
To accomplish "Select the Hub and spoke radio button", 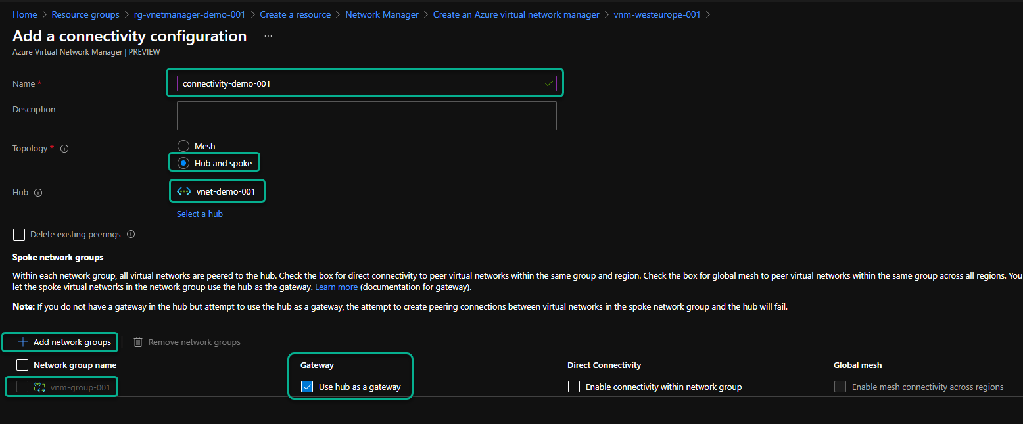I will tap(183, 163).
